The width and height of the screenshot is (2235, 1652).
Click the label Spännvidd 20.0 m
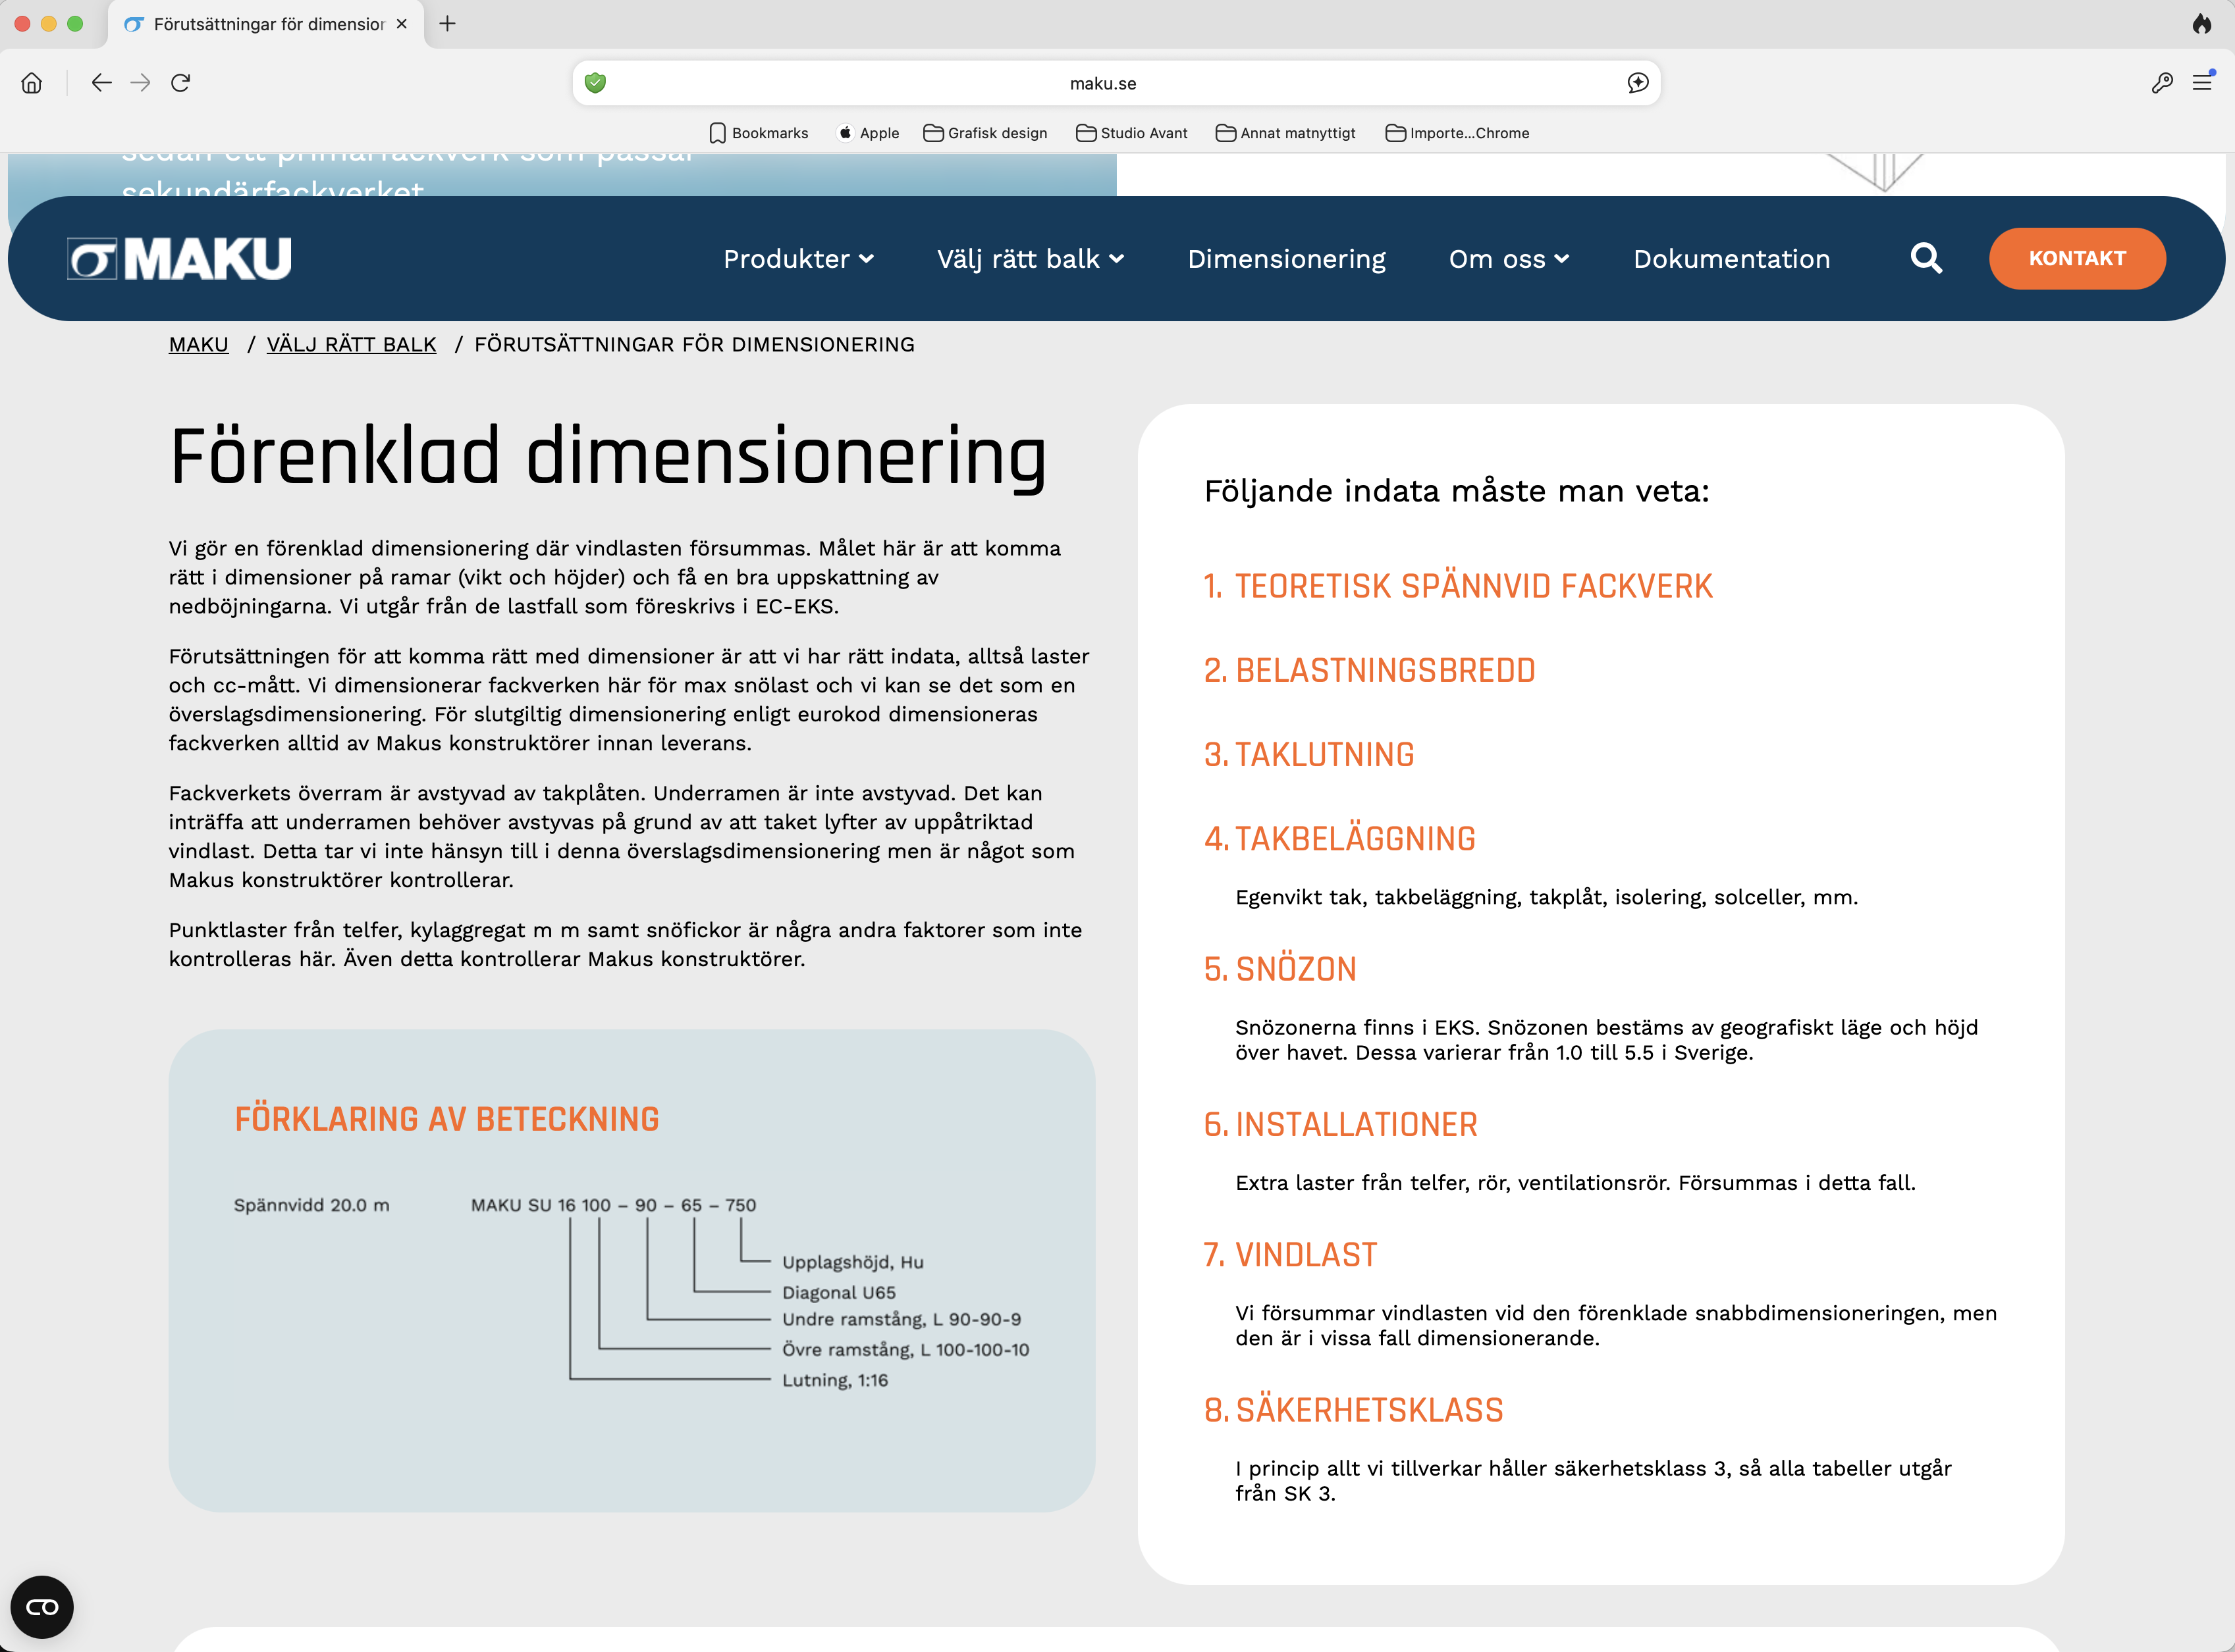pyautogui.click(x=311, y=1205)
